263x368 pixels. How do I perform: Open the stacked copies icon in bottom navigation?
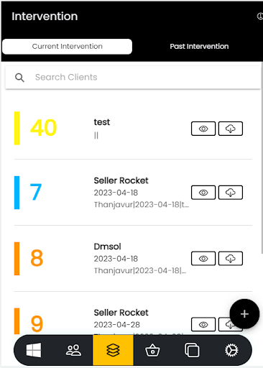tap(192, 350)
